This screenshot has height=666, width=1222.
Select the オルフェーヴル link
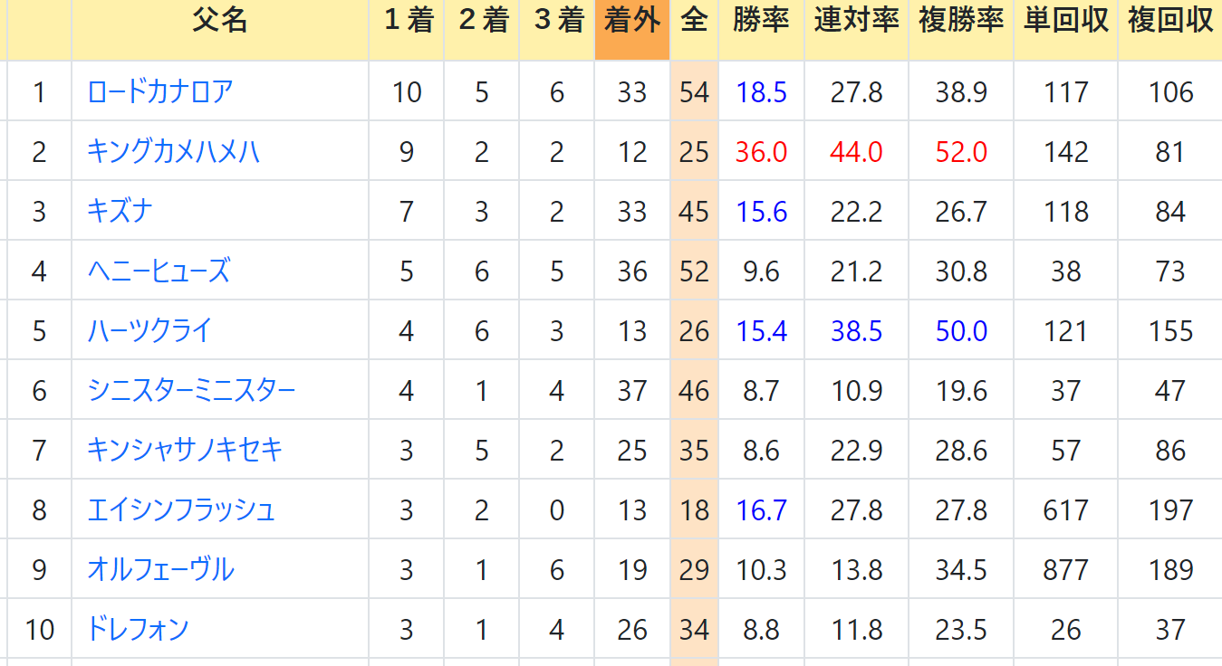pyautogui.click(x=161, y=569)
